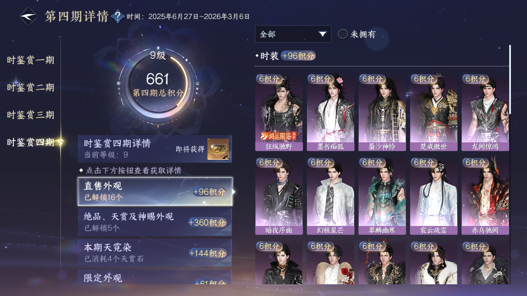The width and height of the screenshot is (527, 296).
Task: Expand the 全部 filter dropdown
Action: [x=293, y=34]
